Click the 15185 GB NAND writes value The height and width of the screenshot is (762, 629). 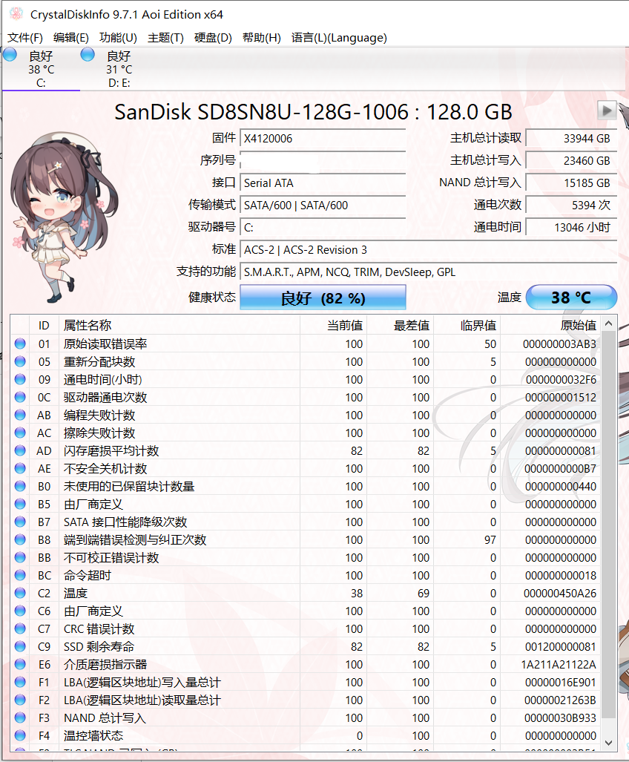click(571, 183)
